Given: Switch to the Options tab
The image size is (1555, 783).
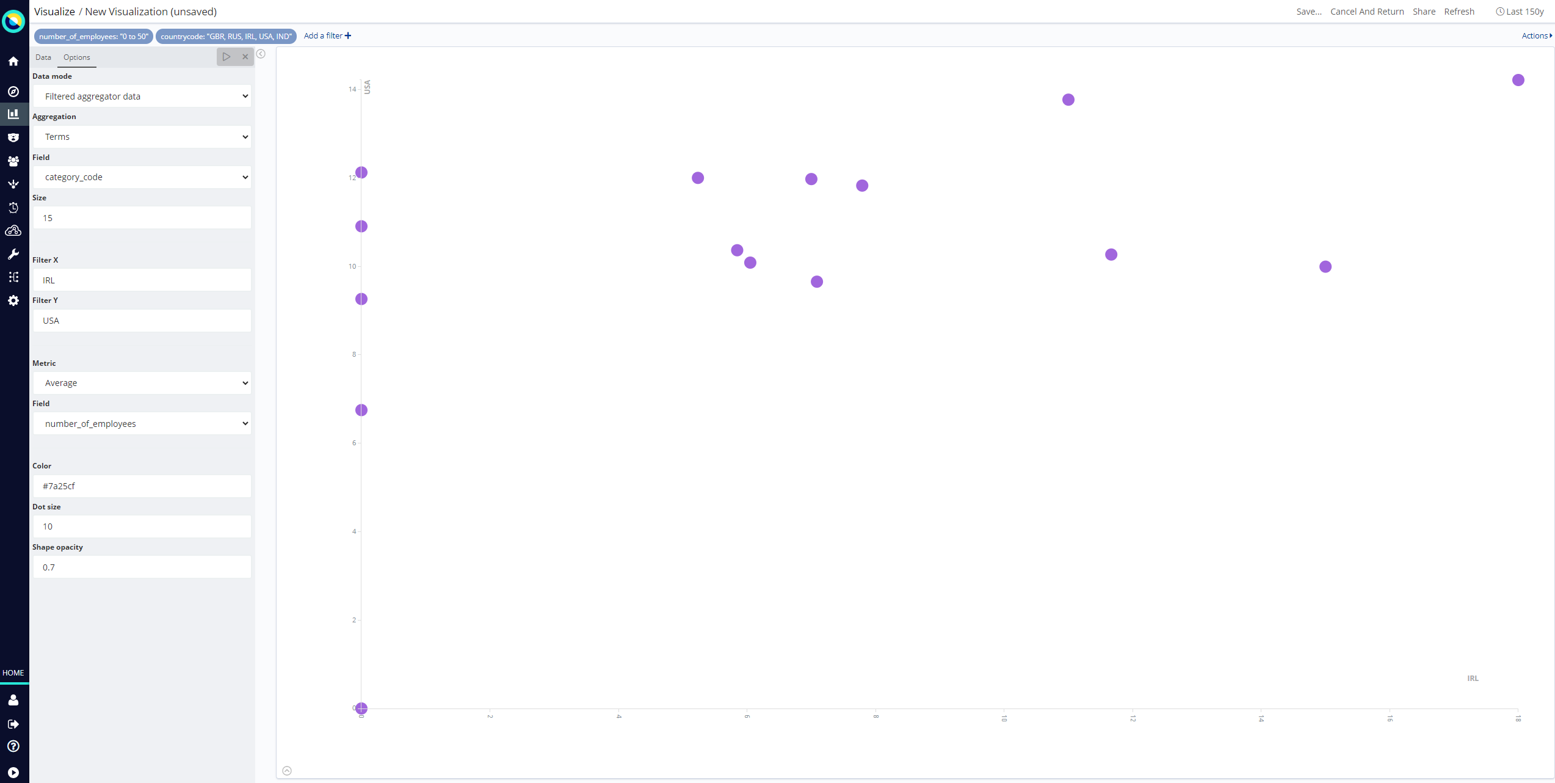Looking at the screenshot, I should click(x=77, y=57).
